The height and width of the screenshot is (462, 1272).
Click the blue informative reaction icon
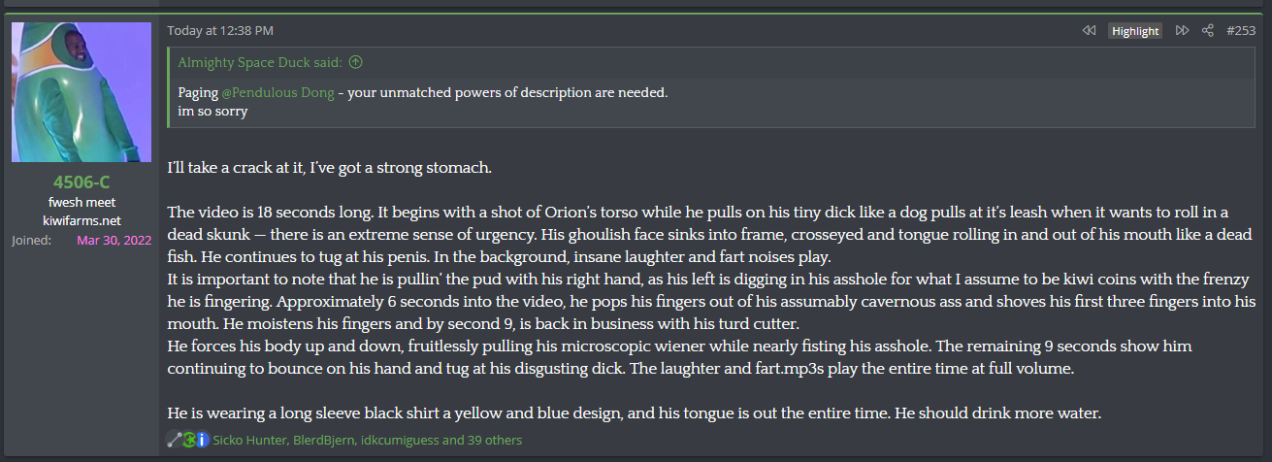point(202,440)
